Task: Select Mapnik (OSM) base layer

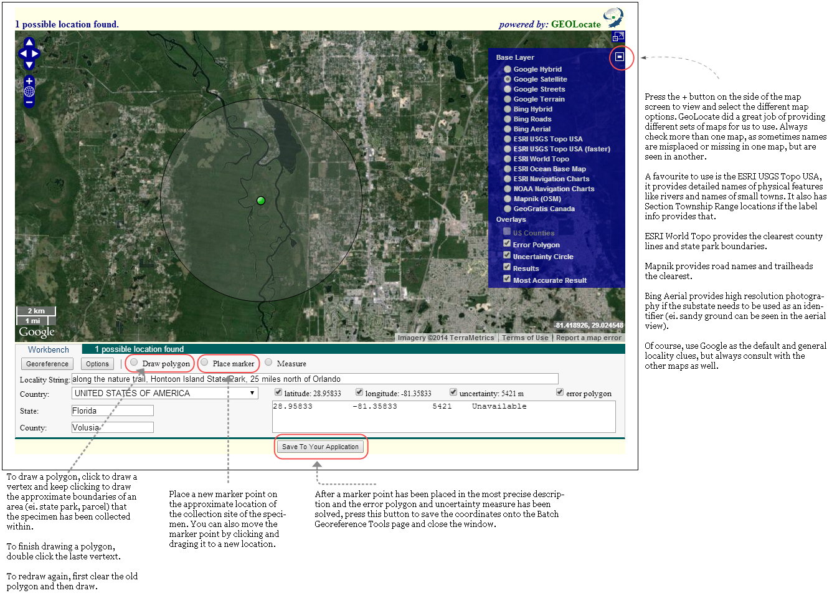Action: (508, 199)
